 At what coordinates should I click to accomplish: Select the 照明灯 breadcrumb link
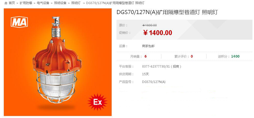(x=76, y=3)
